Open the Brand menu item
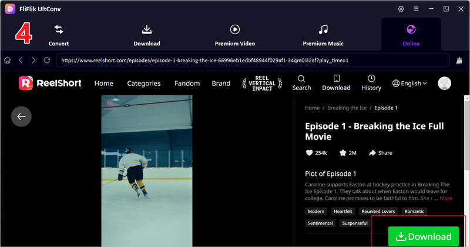 click(221, 84)
